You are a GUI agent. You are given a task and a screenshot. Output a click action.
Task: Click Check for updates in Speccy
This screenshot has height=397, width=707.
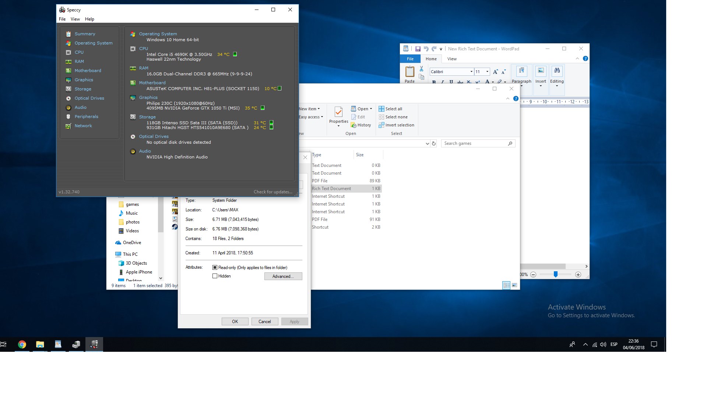point(273,192)
